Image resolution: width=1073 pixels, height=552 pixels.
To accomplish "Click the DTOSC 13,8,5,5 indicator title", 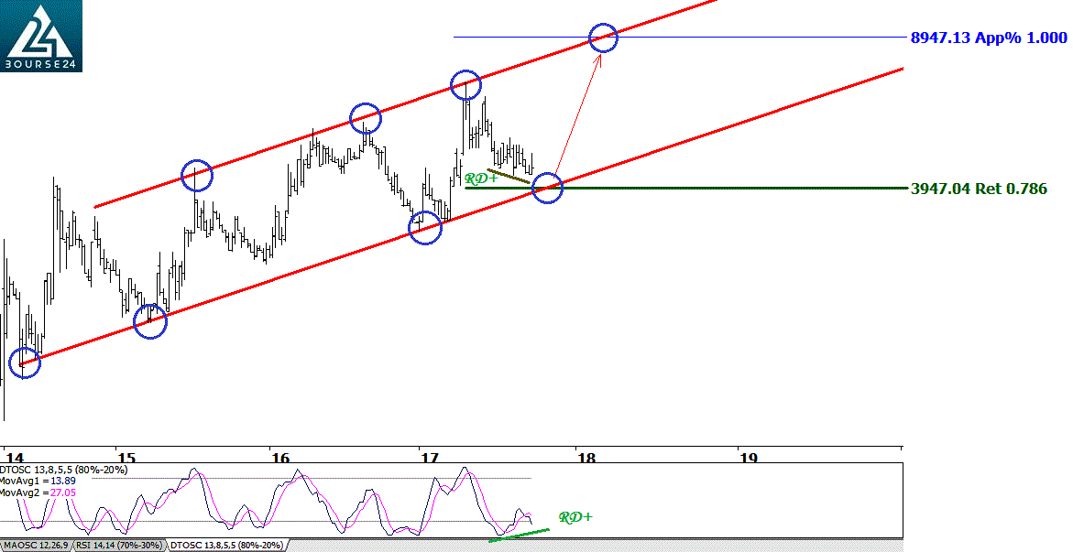I will [64, 470].
